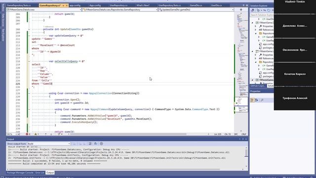
Task: Click the Ln 225 line indicator
Action: 218,134
